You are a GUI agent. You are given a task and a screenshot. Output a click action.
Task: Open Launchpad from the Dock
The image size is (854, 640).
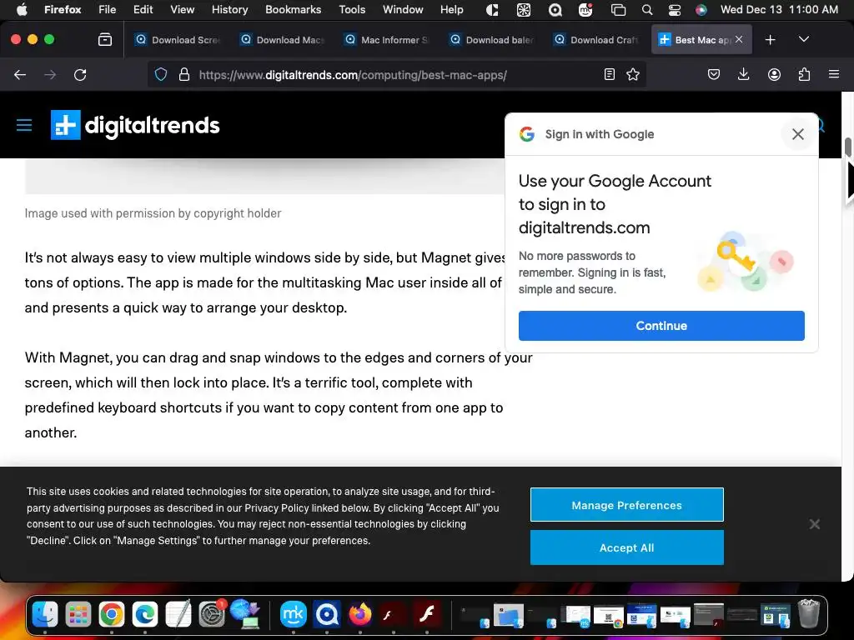pyautogui.click(x=78, y=614)
